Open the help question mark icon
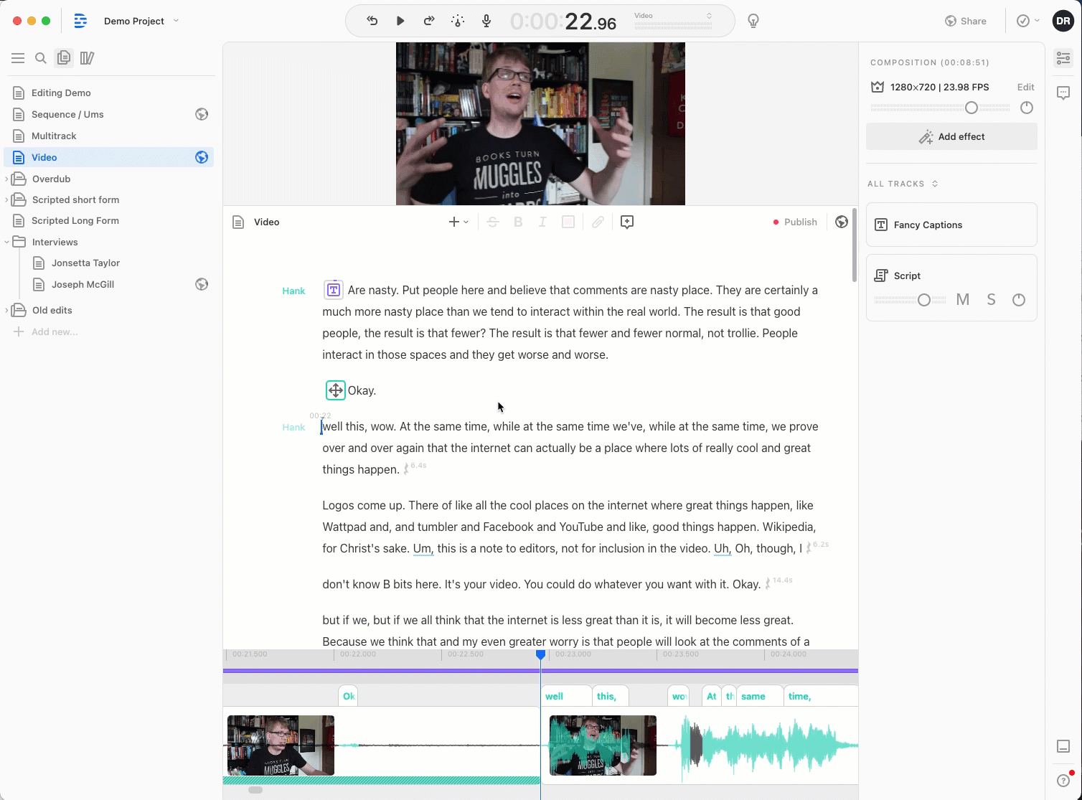 (x=1063, y=781)
